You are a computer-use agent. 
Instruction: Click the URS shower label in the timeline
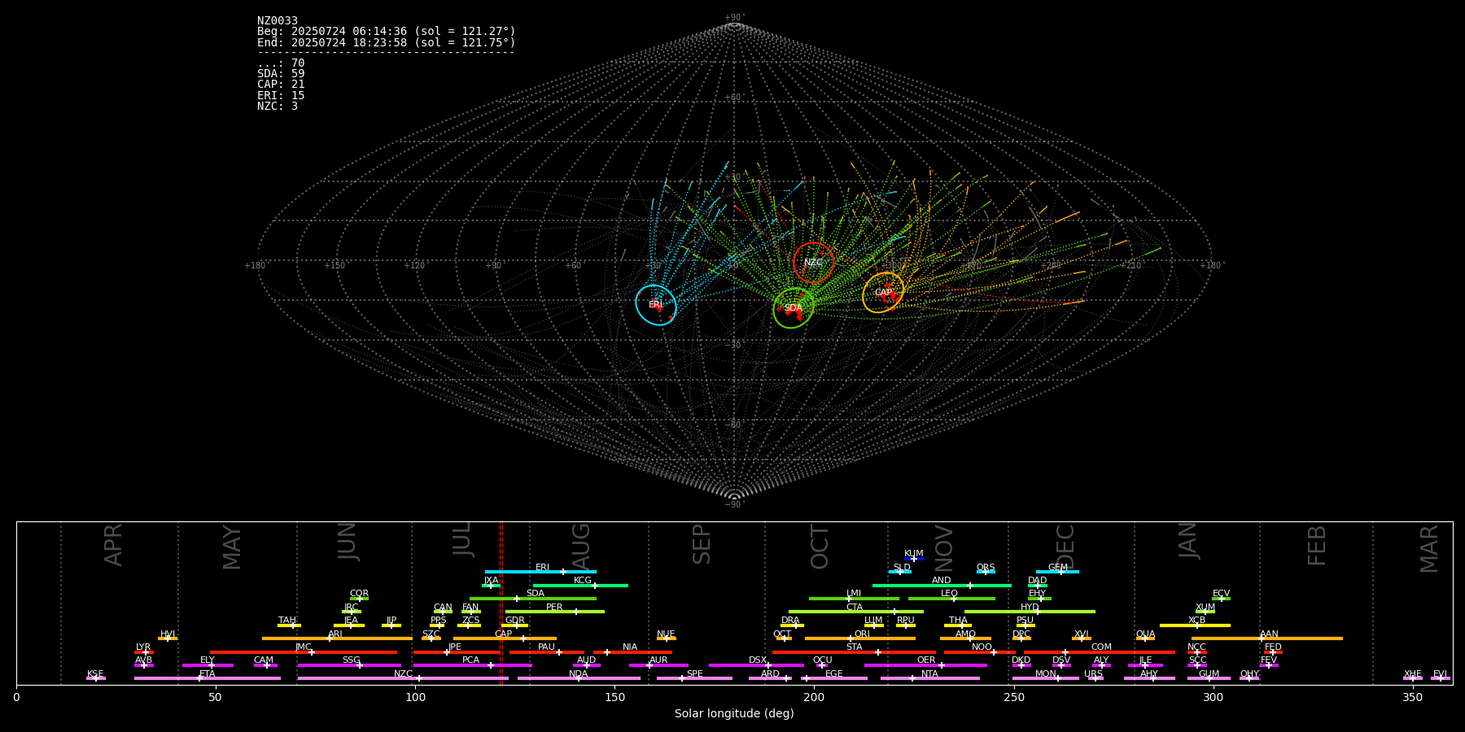pyautogui.click(x=1093, y=674)
